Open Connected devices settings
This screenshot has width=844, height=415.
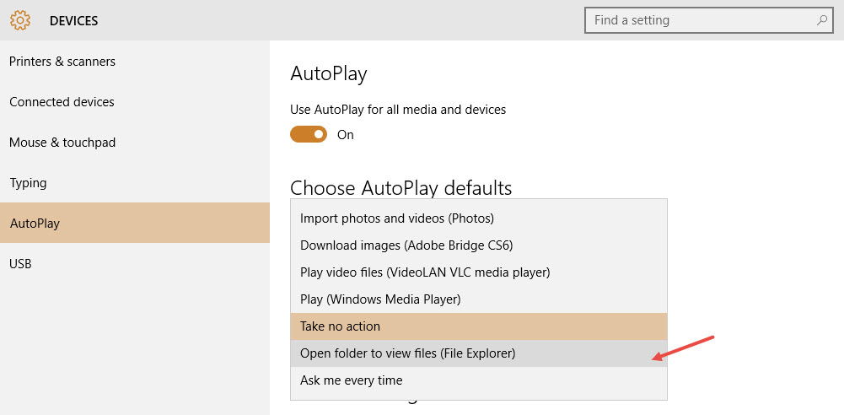(135, 102)
